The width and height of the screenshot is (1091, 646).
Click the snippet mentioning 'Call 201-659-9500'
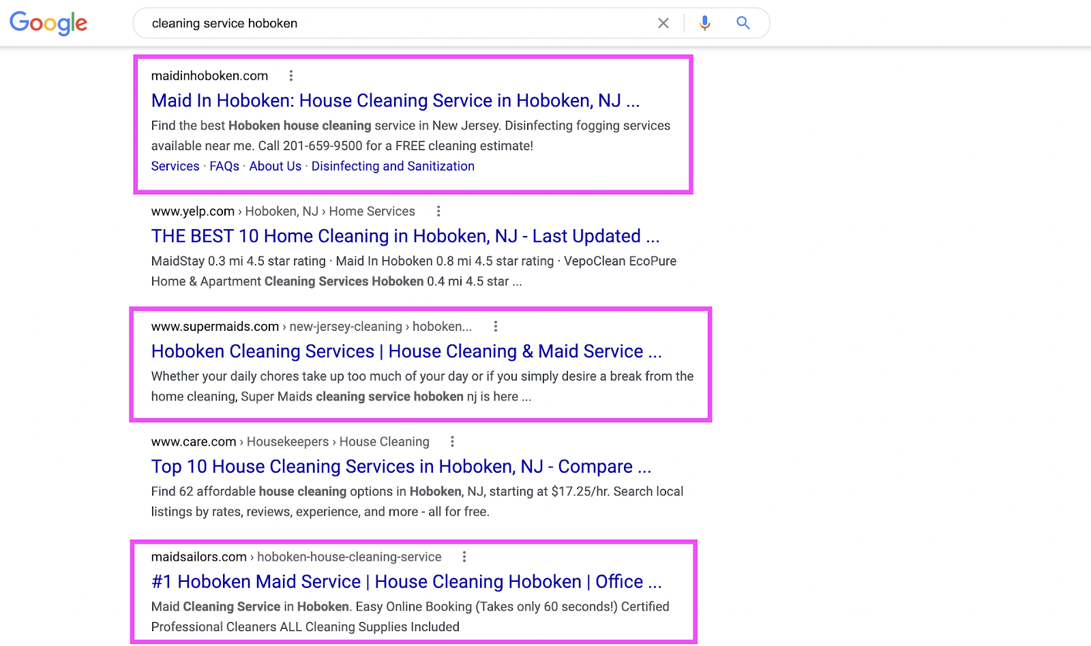point(411,136)
